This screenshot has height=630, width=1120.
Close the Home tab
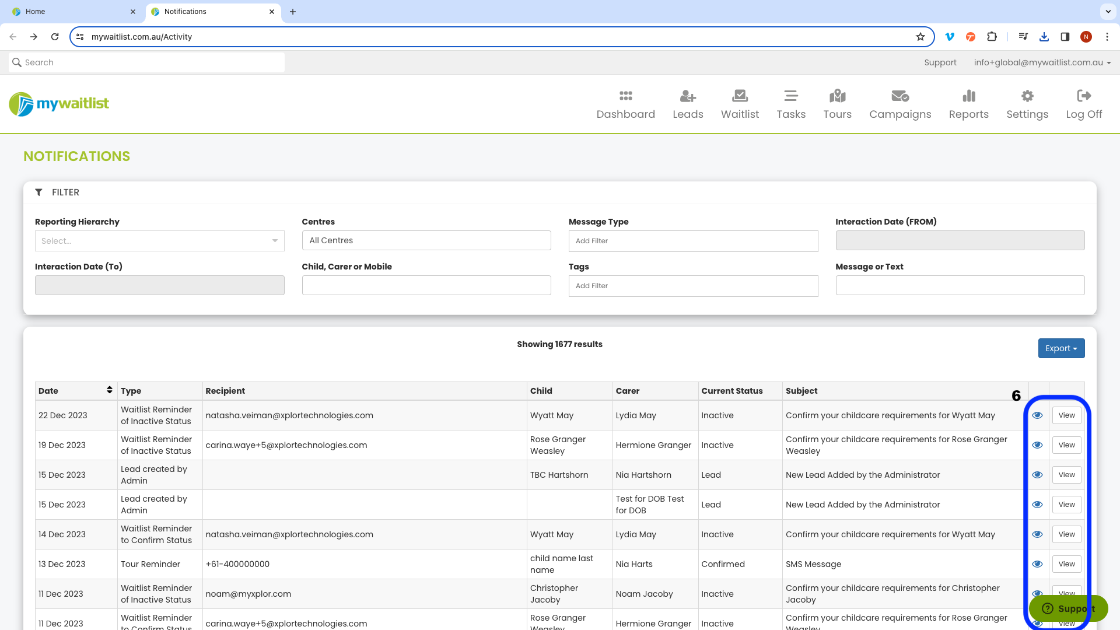click(x=133, y=12)
